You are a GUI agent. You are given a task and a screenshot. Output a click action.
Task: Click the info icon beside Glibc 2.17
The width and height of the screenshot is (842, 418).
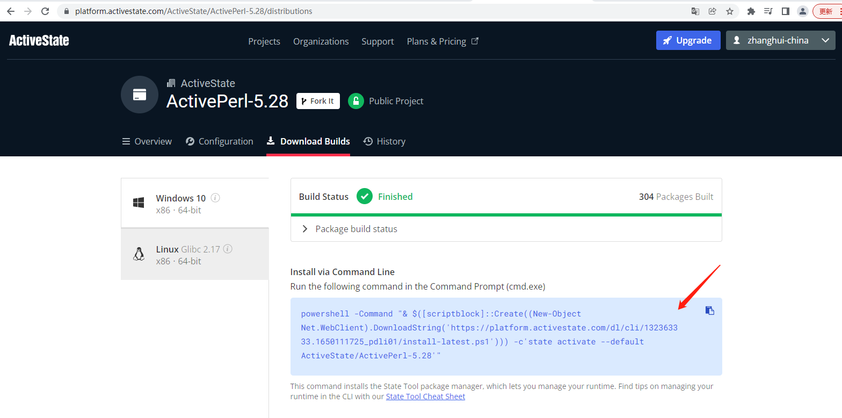(228, 249)
